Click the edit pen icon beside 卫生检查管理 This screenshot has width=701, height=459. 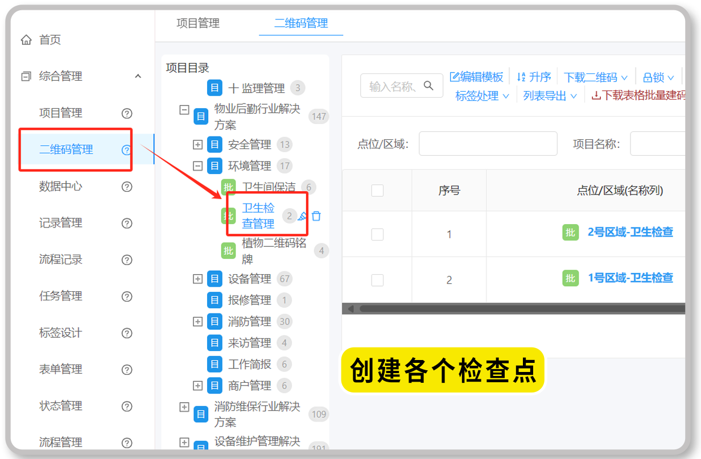tap(302, 216)
